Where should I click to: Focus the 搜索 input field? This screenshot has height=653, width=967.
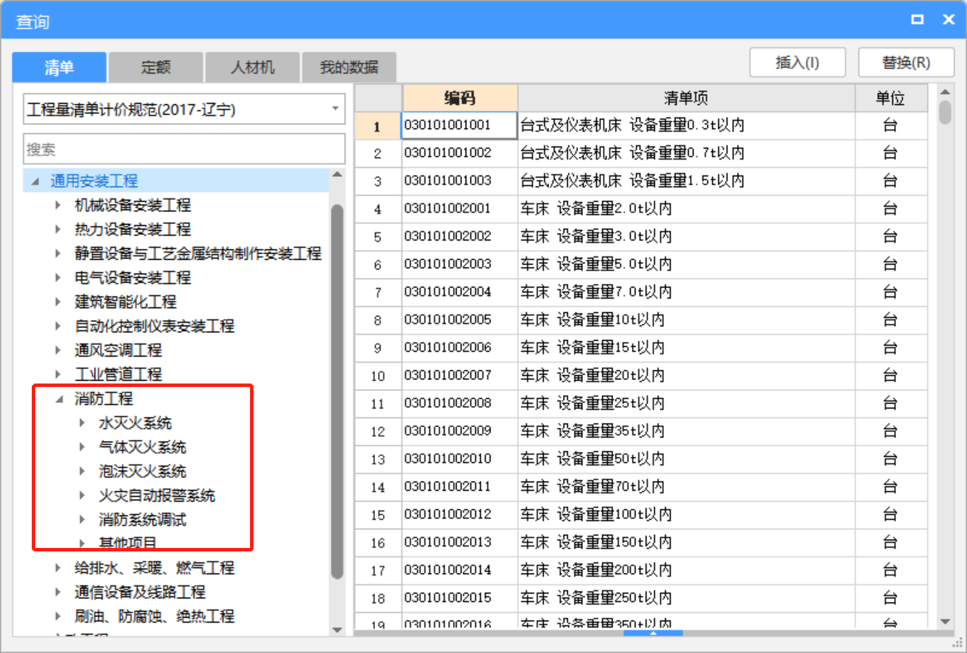[x=184, y=149]
